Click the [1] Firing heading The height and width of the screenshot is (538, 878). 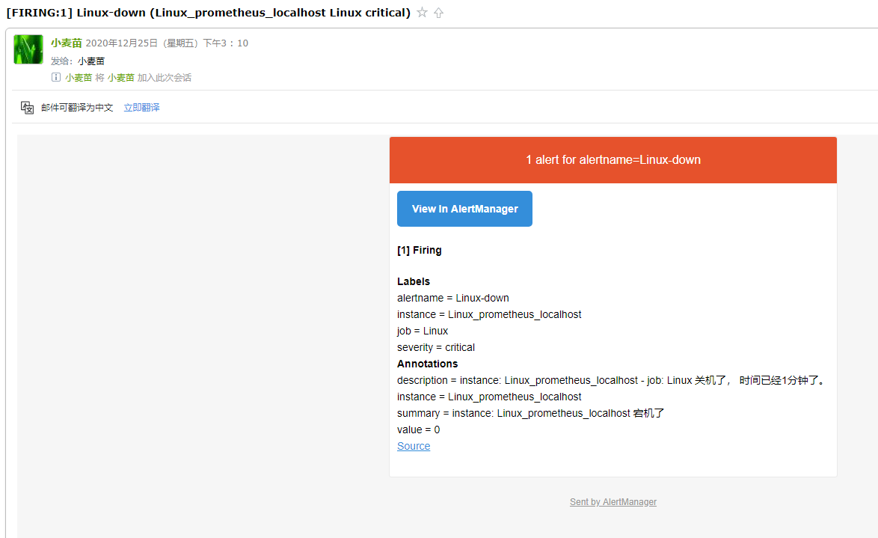pyautogui.click(x=420, y=251)
